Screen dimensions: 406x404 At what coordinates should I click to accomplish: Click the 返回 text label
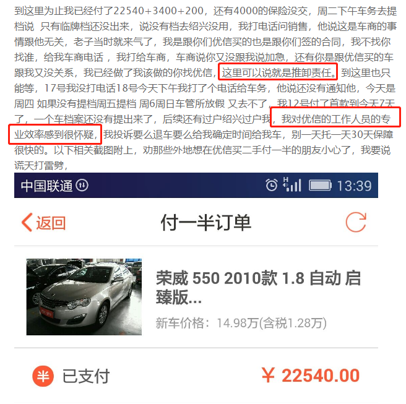tap(51, 223)
